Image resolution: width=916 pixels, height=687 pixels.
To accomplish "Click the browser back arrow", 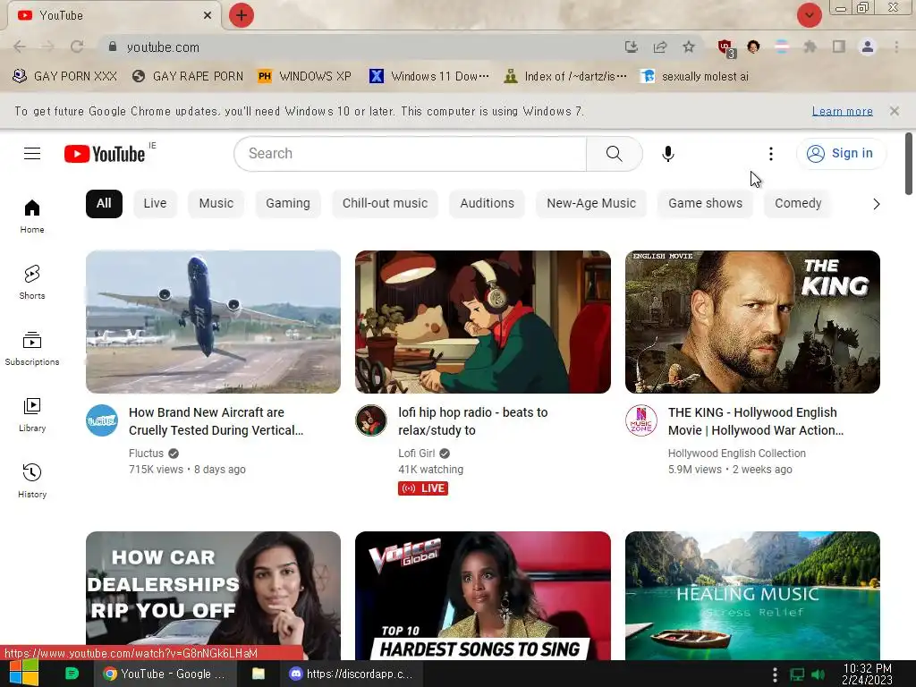I will point(20,47).
